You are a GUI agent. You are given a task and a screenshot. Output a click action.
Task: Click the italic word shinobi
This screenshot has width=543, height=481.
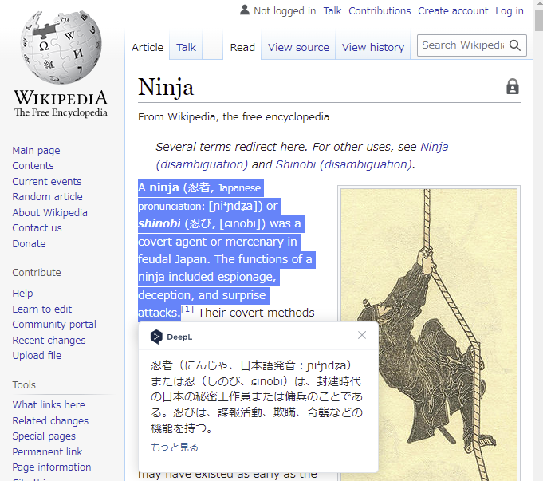point(159,223)
